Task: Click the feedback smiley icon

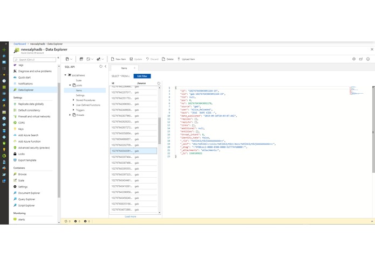Action: pos(368,59)
